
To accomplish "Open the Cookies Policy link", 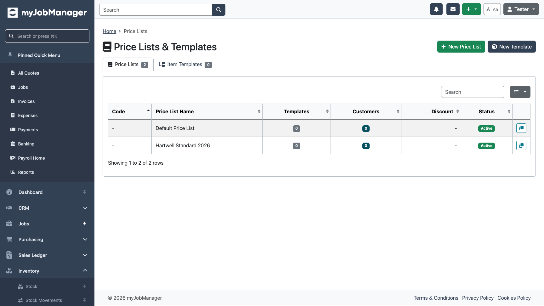I will [x=514, y=298].
